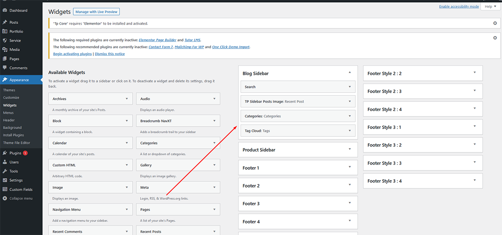Click the Users icon in sidebar
Viewport: 502px width, 235px height.
[x=5, y=162]
